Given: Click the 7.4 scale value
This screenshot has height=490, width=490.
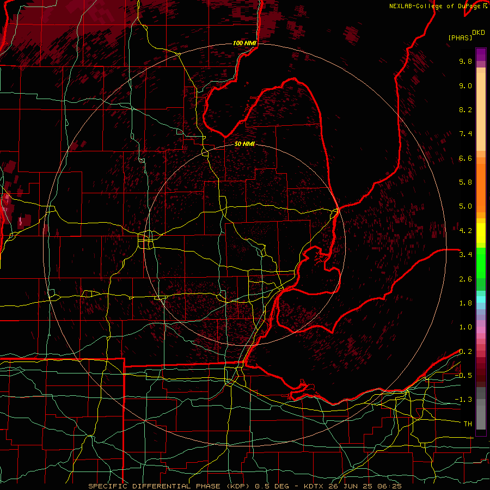Looking at the screenshot, I should pyautogui.click(x=465, y=134).
